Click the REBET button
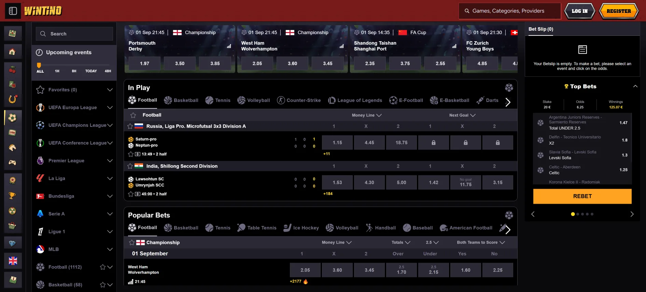Viewport: 646px width, 292px height. click(x=582, y=196)
